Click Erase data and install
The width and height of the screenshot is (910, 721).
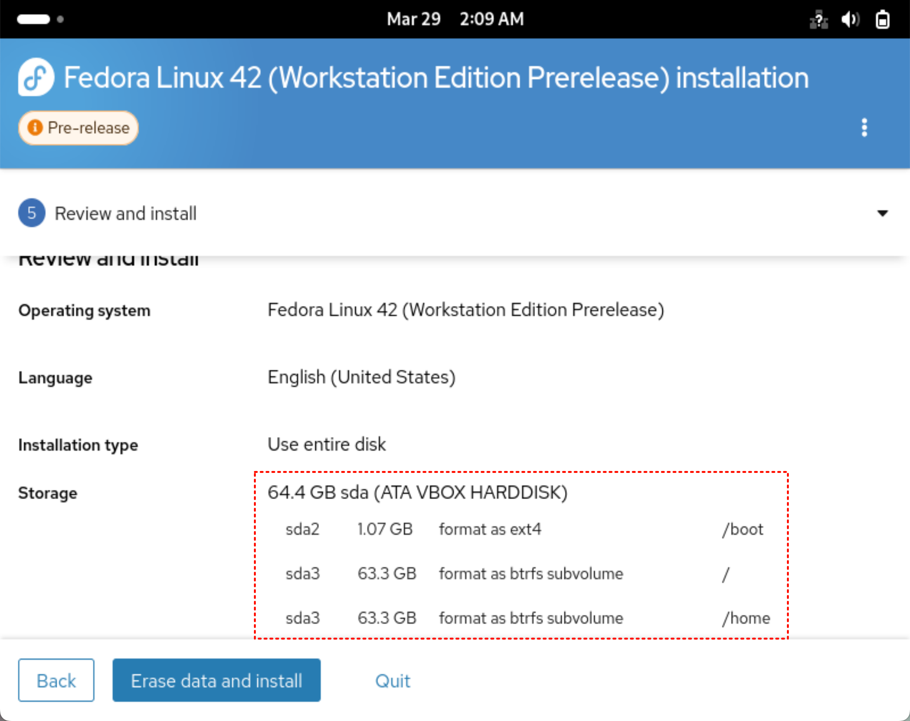[217, 680]
